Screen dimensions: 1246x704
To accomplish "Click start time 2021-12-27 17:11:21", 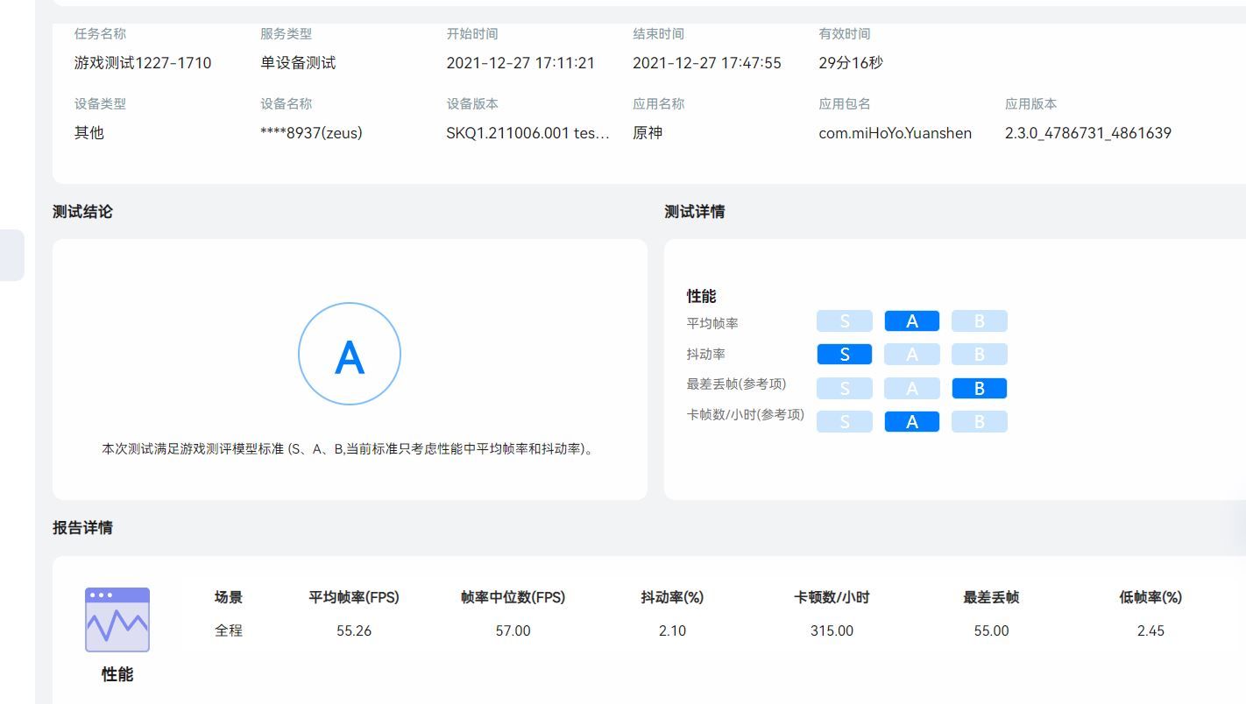I will coord(520,63).
